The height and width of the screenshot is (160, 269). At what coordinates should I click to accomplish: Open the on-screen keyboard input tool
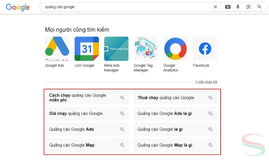[228, 7]
